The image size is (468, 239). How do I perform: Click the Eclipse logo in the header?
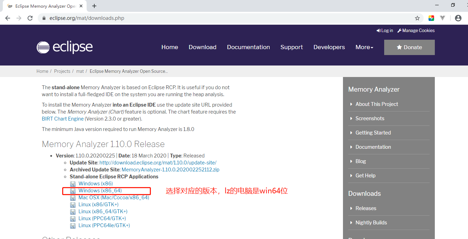[x=65, y=47]
